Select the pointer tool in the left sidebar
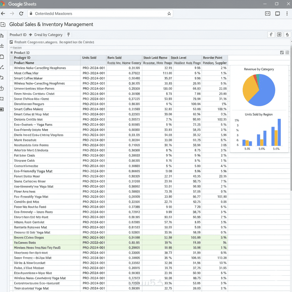The image size is (292, 292). tap(2, 36)
